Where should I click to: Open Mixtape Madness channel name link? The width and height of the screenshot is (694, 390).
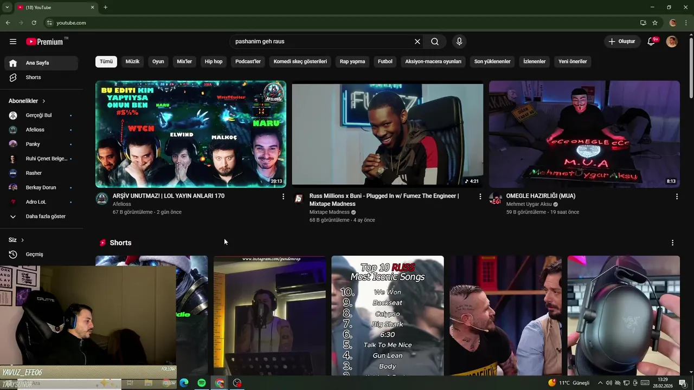click(330, 212)
